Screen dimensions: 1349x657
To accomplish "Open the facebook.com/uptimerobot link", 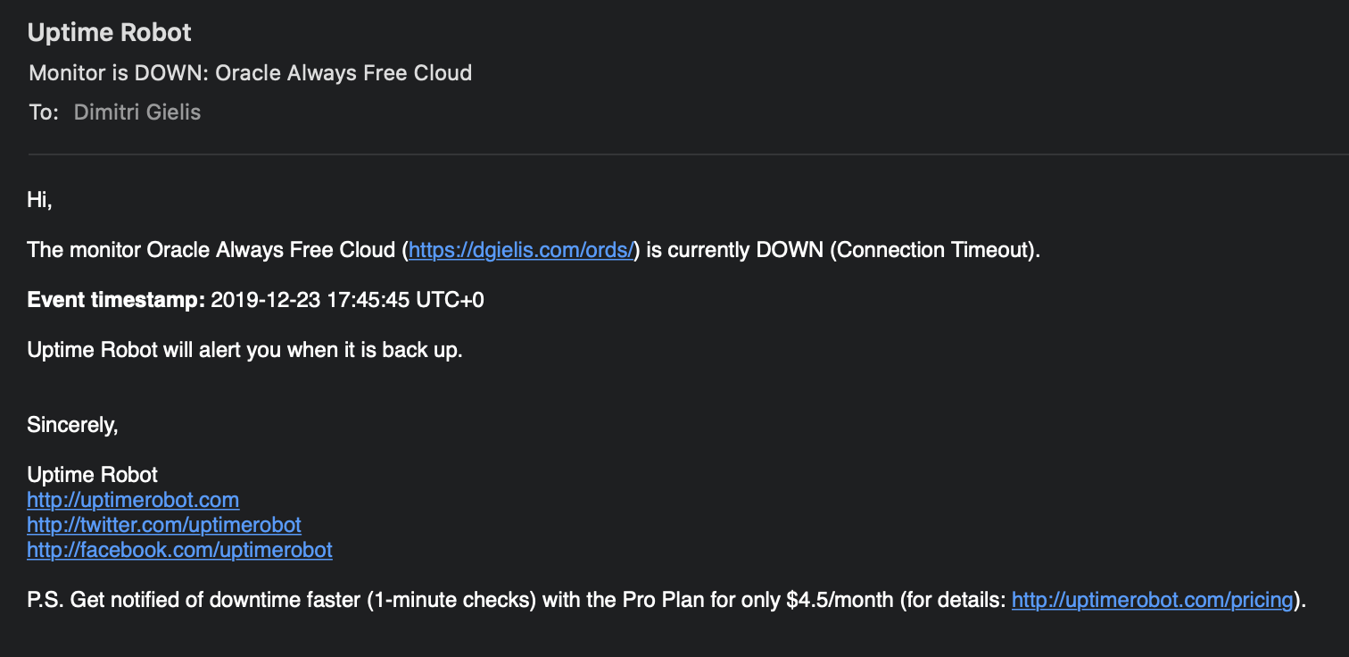I will pyautogui.click(x=179, y=550).
